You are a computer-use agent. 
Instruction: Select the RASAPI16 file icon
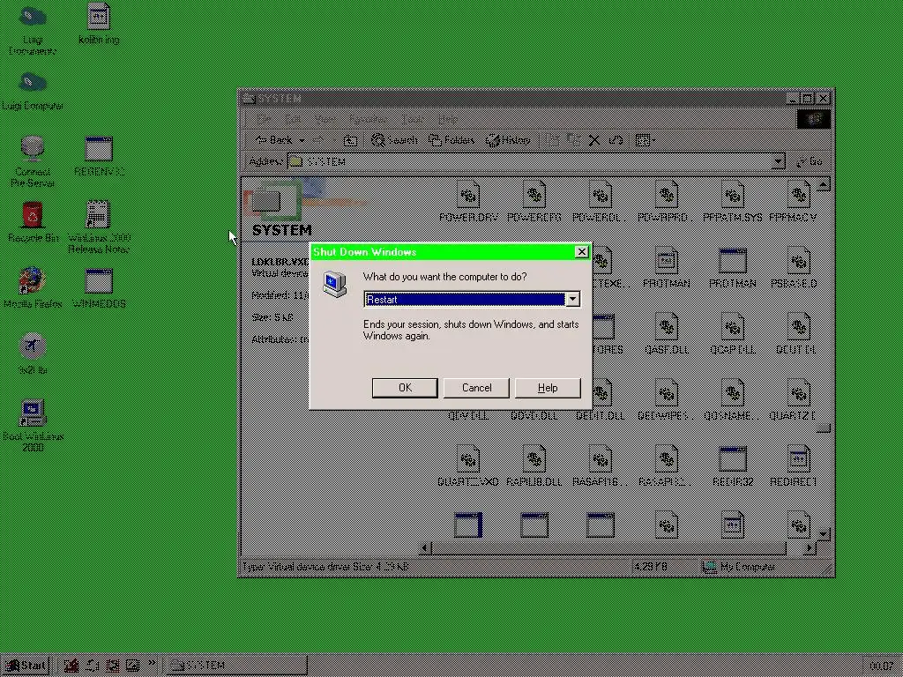[x=600, y=466]
